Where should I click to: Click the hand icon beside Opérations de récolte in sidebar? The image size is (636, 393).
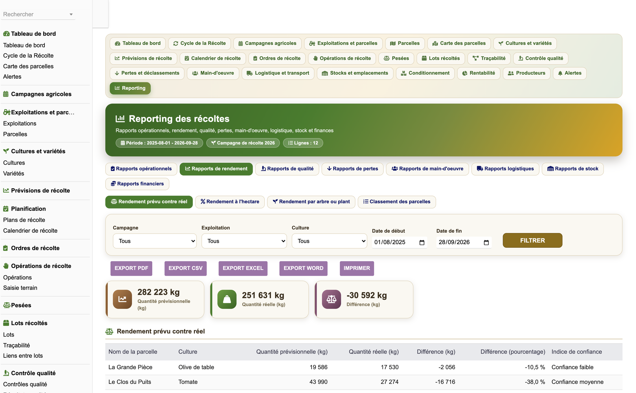(x=6, y=266)
